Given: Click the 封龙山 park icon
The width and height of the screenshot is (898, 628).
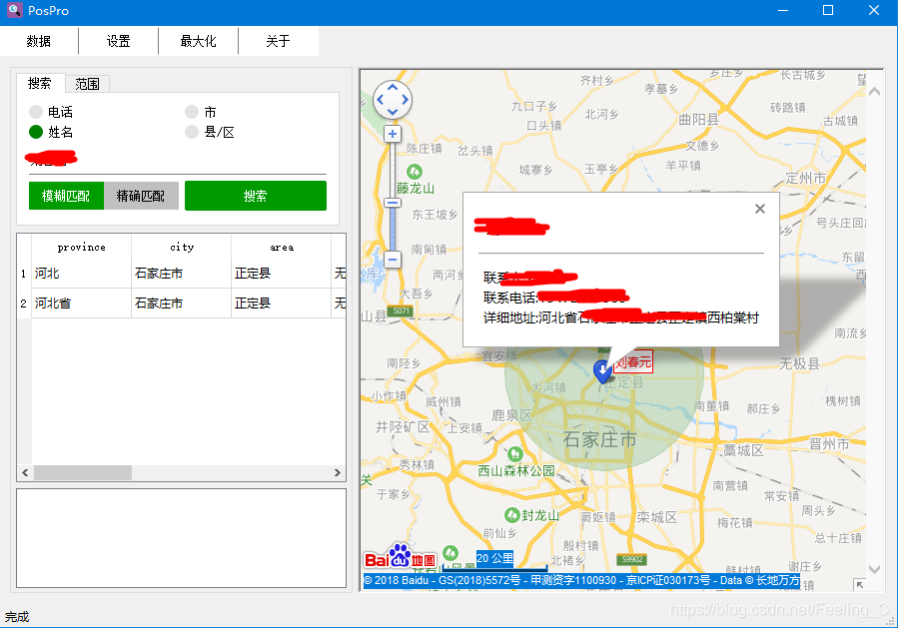Looking at the screenshot, I should pos(512,514).
